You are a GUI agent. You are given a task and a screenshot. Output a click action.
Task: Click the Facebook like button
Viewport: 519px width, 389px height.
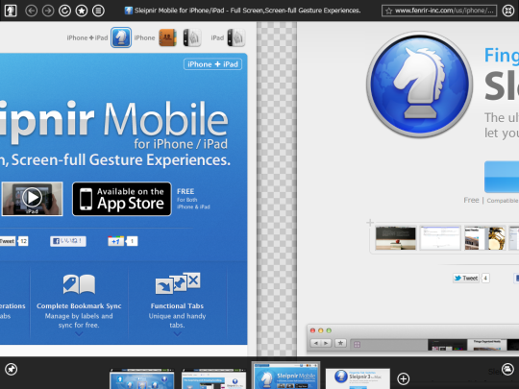(68, 241)
